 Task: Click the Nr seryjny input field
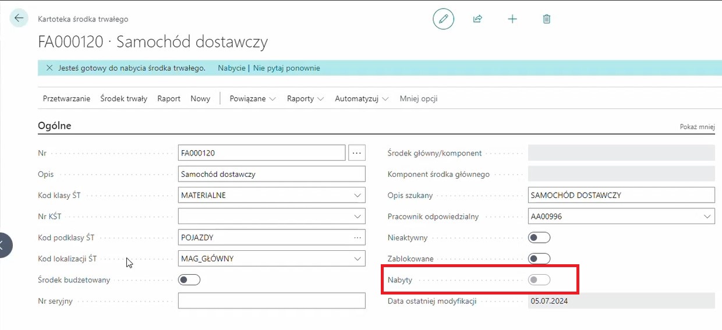(x=272, y=301)
